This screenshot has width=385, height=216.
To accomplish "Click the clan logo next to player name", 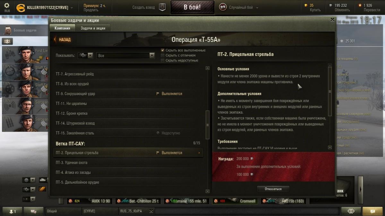I will 21,7.
